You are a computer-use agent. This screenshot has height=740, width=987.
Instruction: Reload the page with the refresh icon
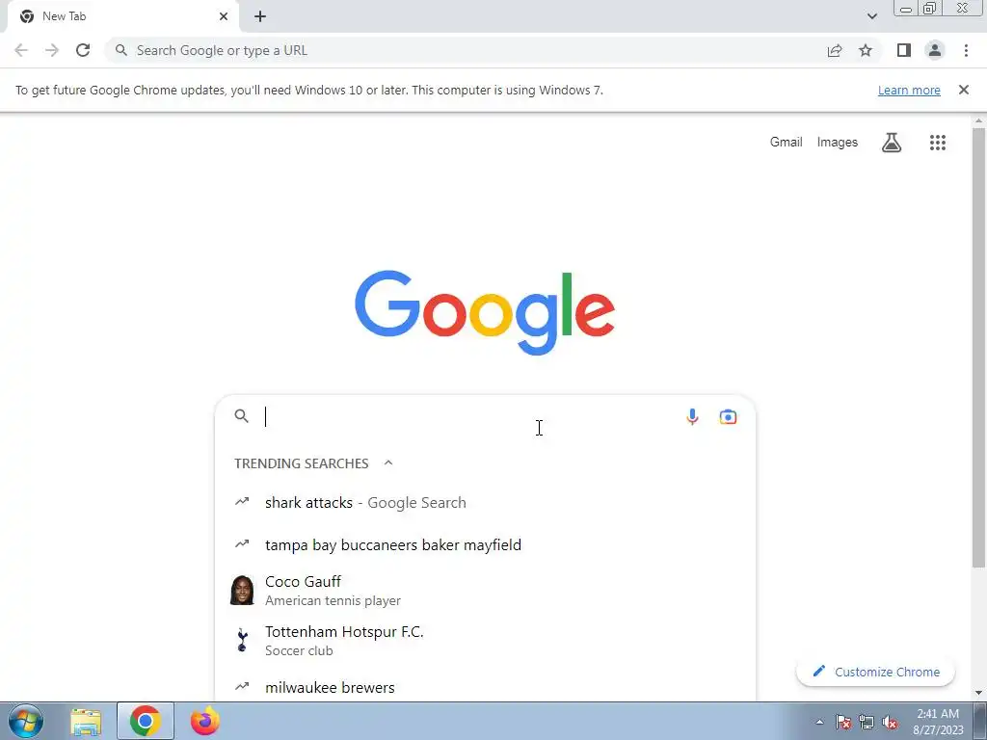(83, 50)
